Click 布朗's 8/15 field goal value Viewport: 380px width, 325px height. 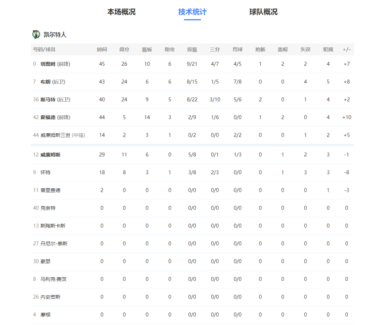click(x=192, y=82)
